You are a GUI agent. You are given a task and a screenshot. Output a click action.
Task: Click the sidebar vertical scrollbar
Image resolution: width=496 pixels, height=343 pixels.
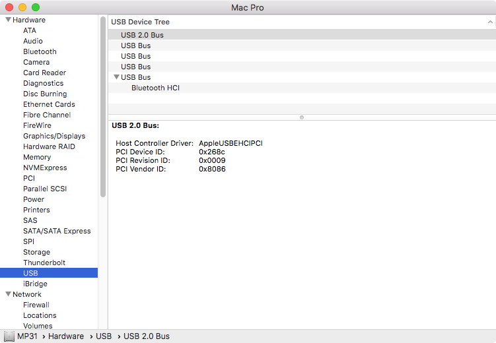103,107
